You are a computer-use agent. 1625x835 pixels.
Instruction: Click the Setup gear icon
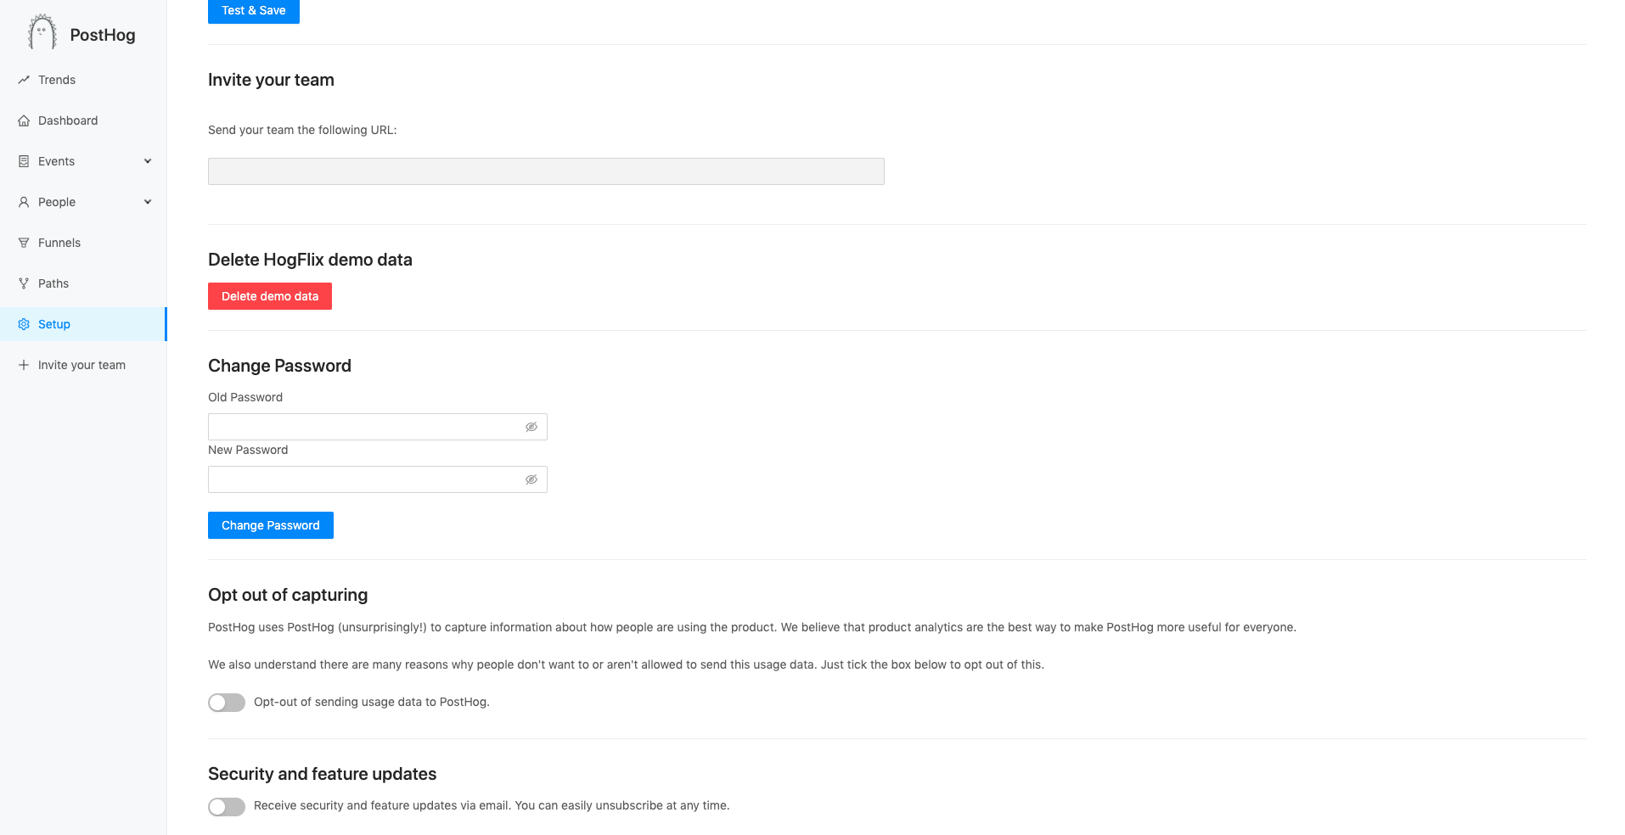tap(24, 324)
